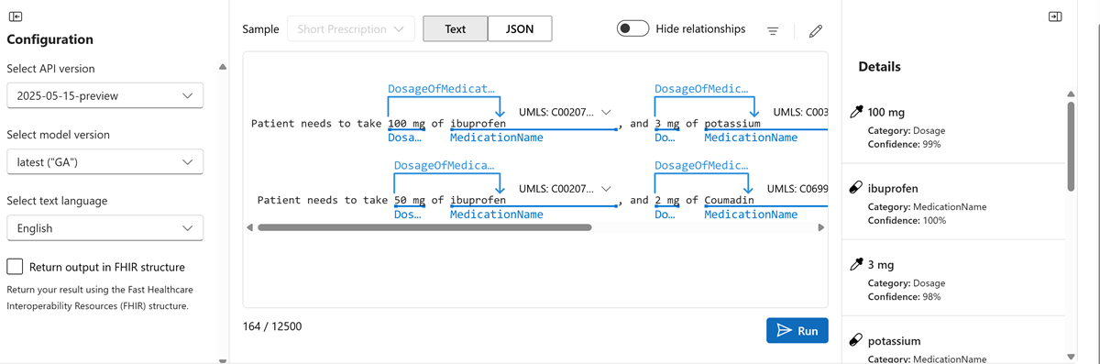The height and width of the screenshot is (364, 1100).
Task: Click dropper icon beside 100 mg
Action: click(856, 112)
